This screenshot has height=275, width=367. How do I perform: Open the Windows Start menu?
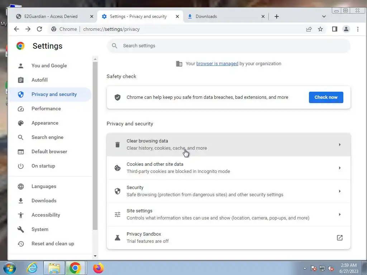(10, 268)
